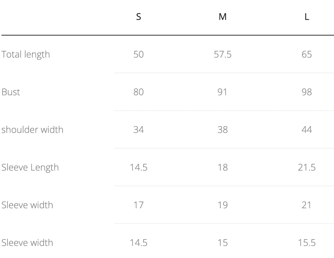
Task: Click Total length value 65 for L
Action: (x=307, y=54)
